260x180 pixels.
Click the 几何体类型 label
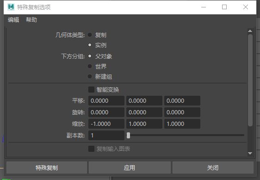70,35
